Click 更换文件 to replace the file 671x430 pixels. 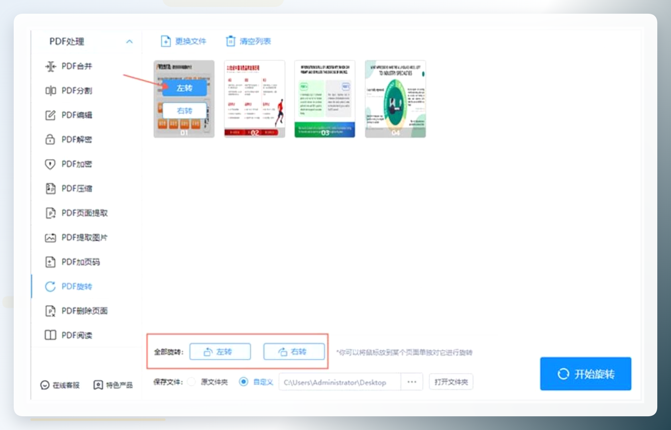[184, 41]
